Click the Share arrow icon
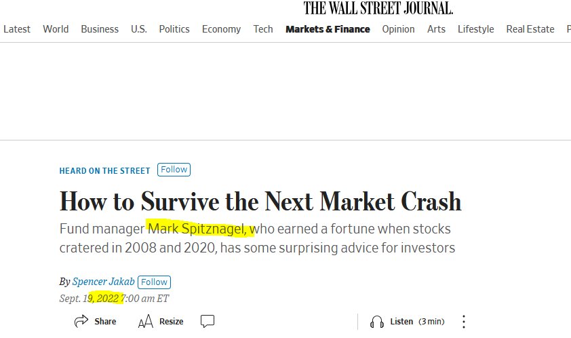Screen dimensions: 571x338 (x=81, y=321)
